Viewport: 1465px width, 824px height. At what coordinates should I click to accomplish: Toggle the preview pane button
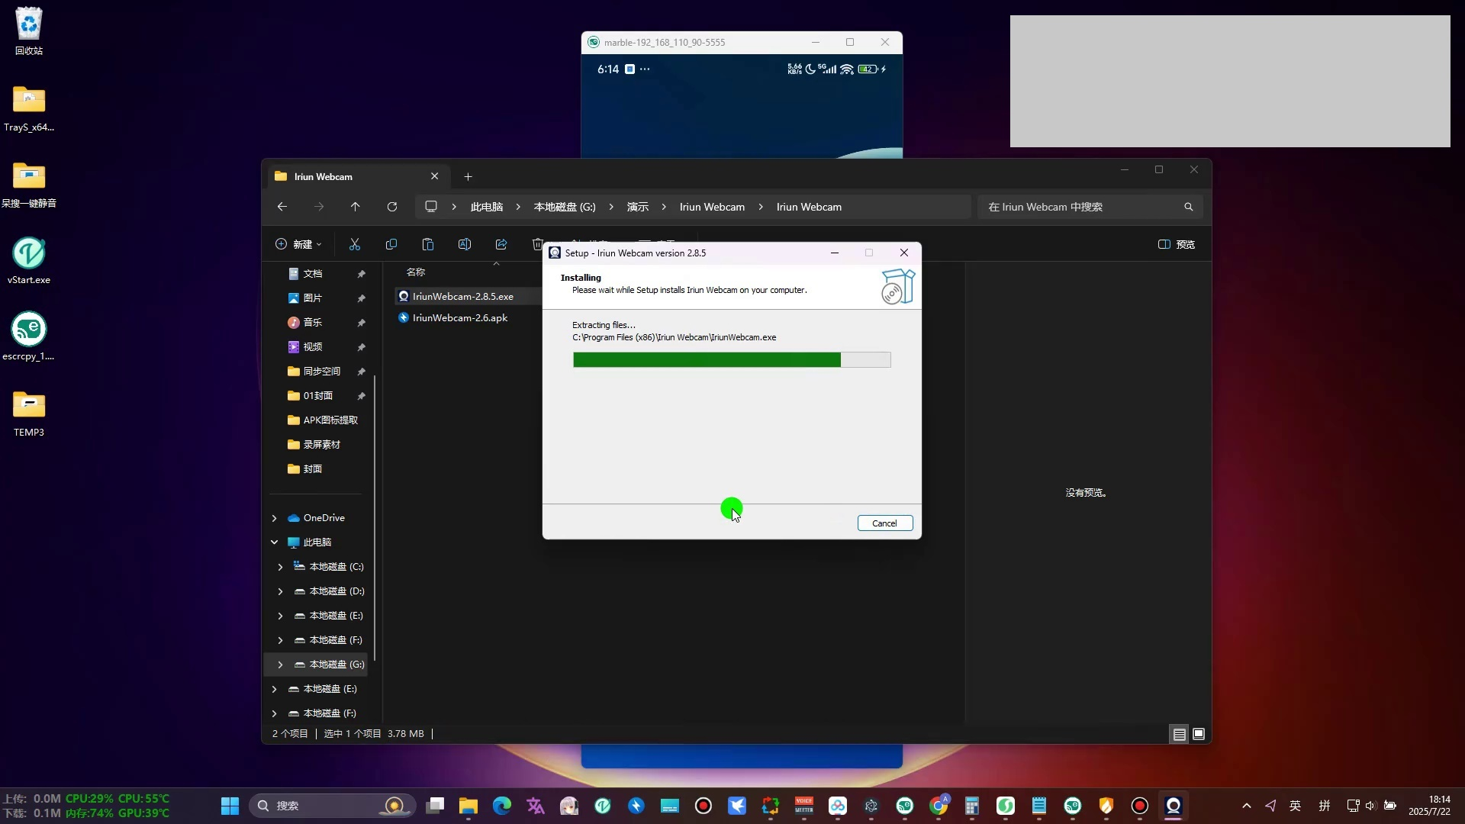click(1177, 244)
